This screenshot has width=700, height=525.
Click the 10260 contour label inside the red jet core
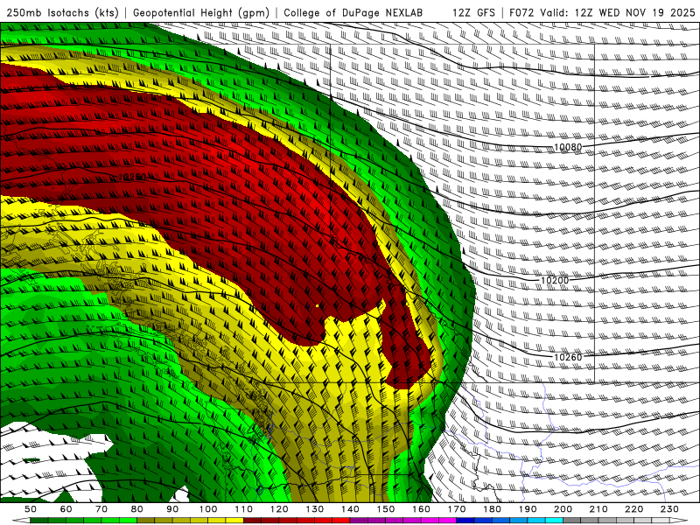coord(133,178)
